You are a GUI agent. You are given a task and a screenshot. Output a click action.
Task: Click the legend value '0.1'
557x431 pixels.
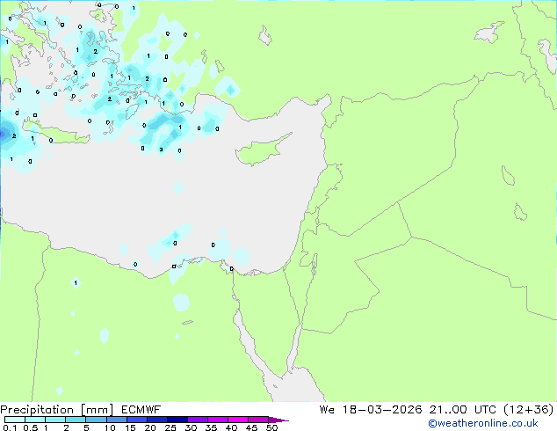10,427
